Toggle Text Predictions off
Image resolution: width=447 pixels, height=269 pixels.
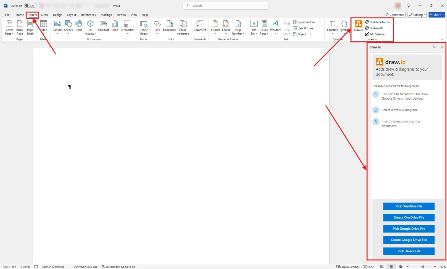pyautogui.click(x=85, y=266)
